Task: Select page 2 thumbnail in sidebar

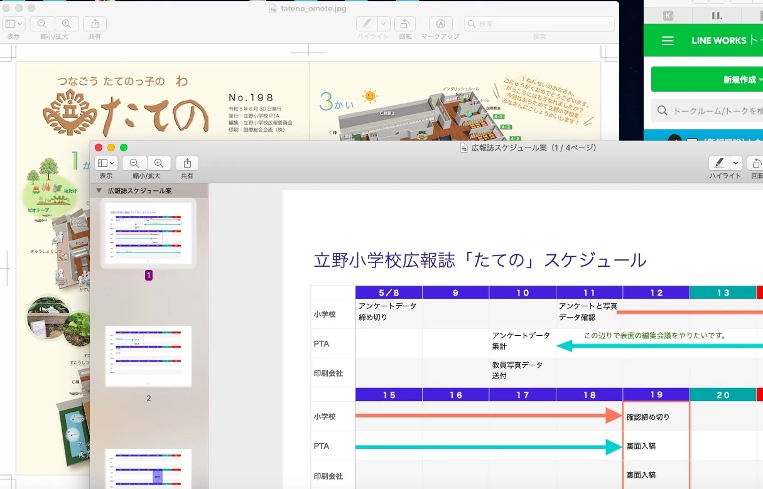Action: click(x=149, y=356)
